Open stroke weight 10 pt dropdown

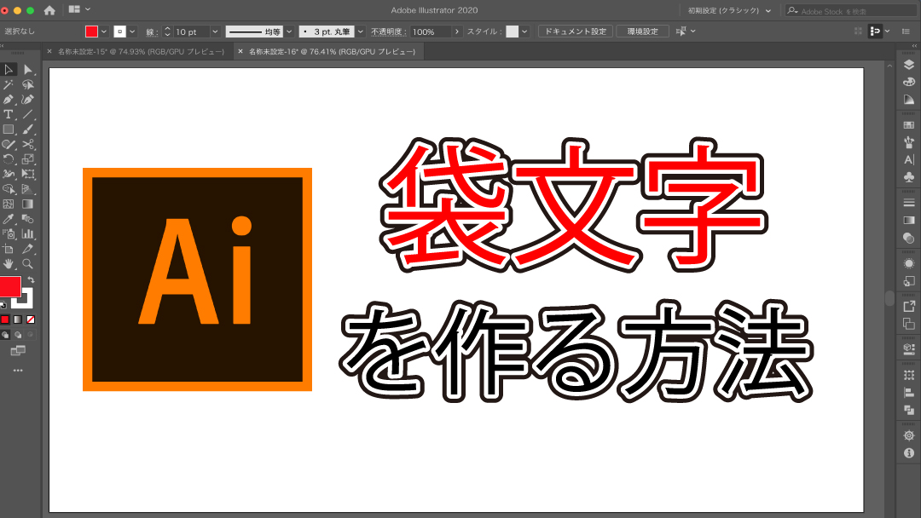[x=215, y=32]
